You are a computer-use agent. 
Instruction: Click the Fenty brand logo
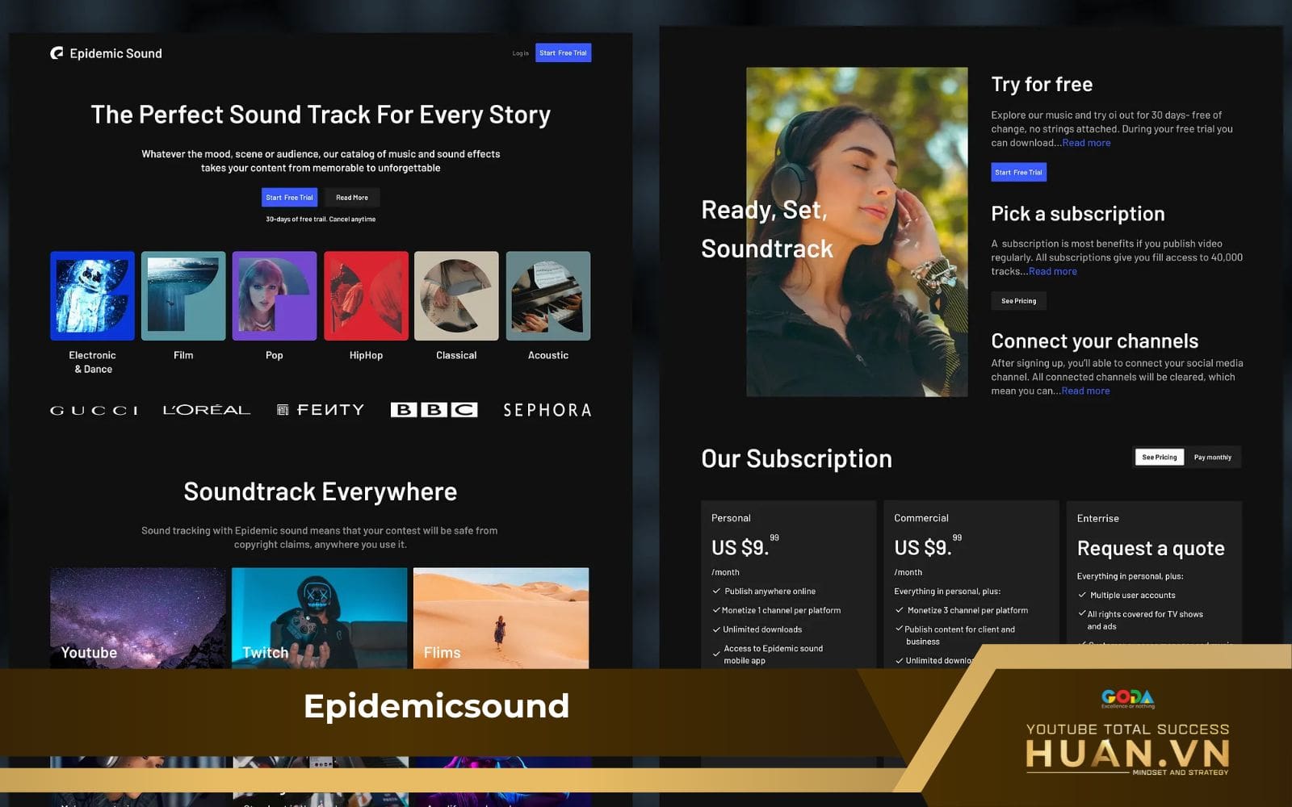321,410
